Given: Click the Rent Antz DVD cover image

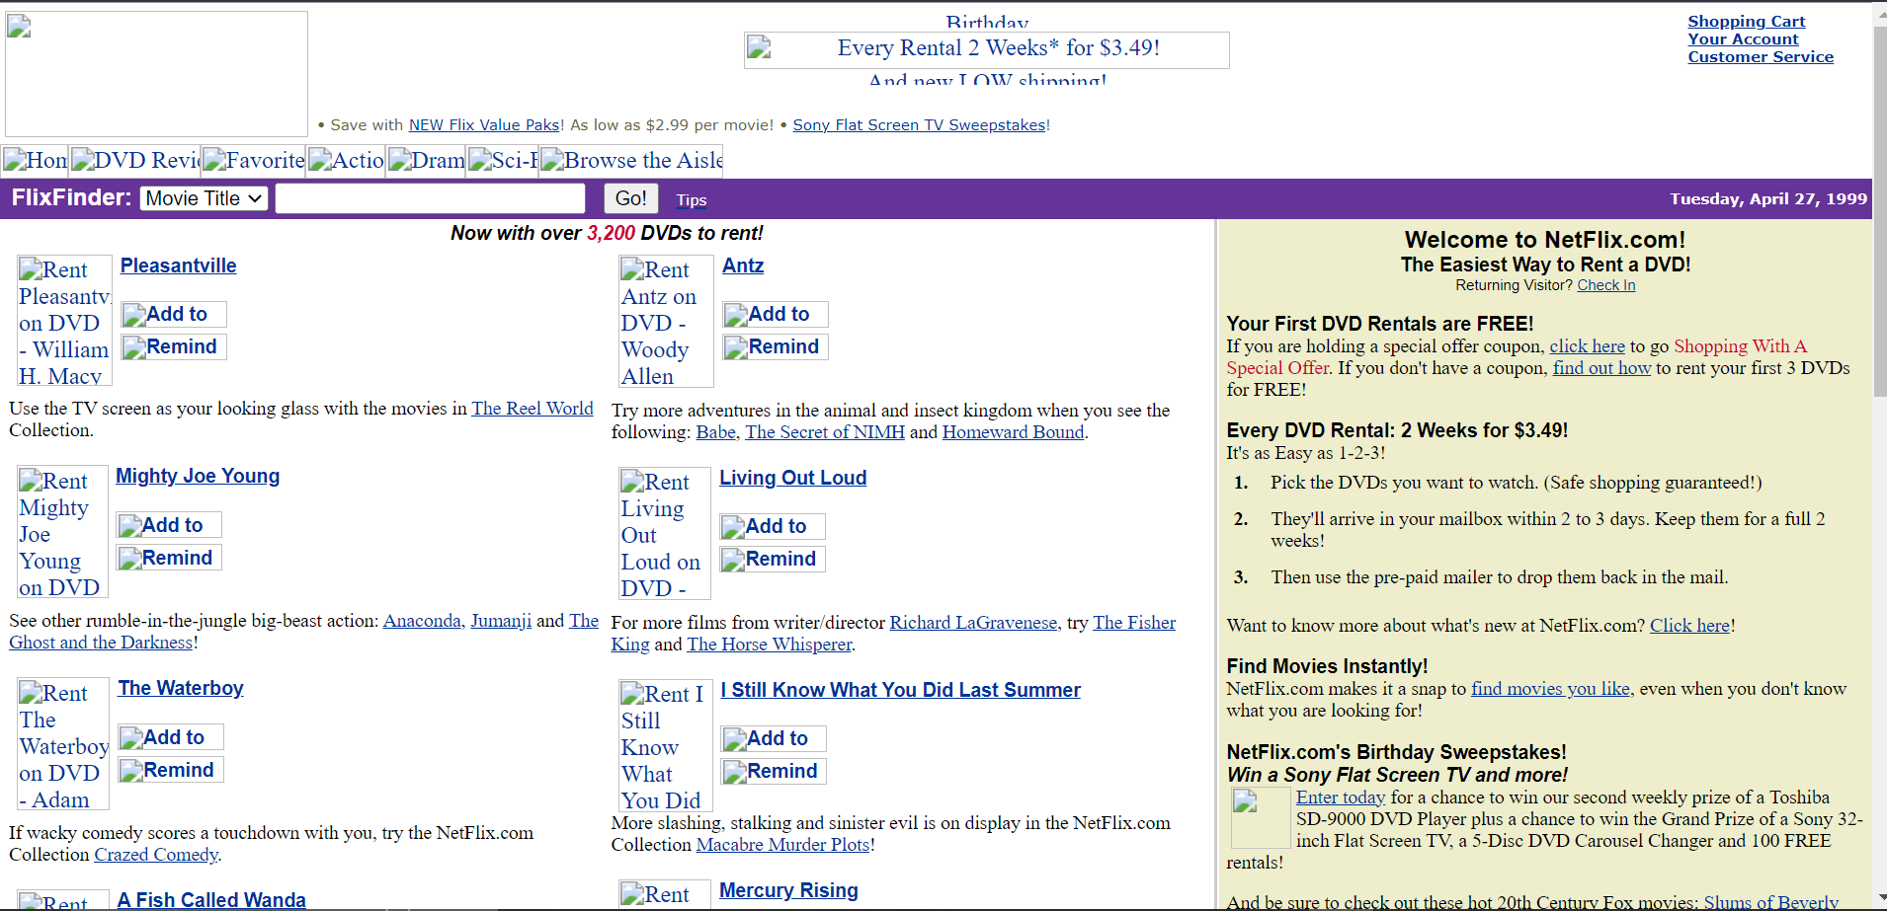Looking at the screenshot, I should [x=666, y=322].
